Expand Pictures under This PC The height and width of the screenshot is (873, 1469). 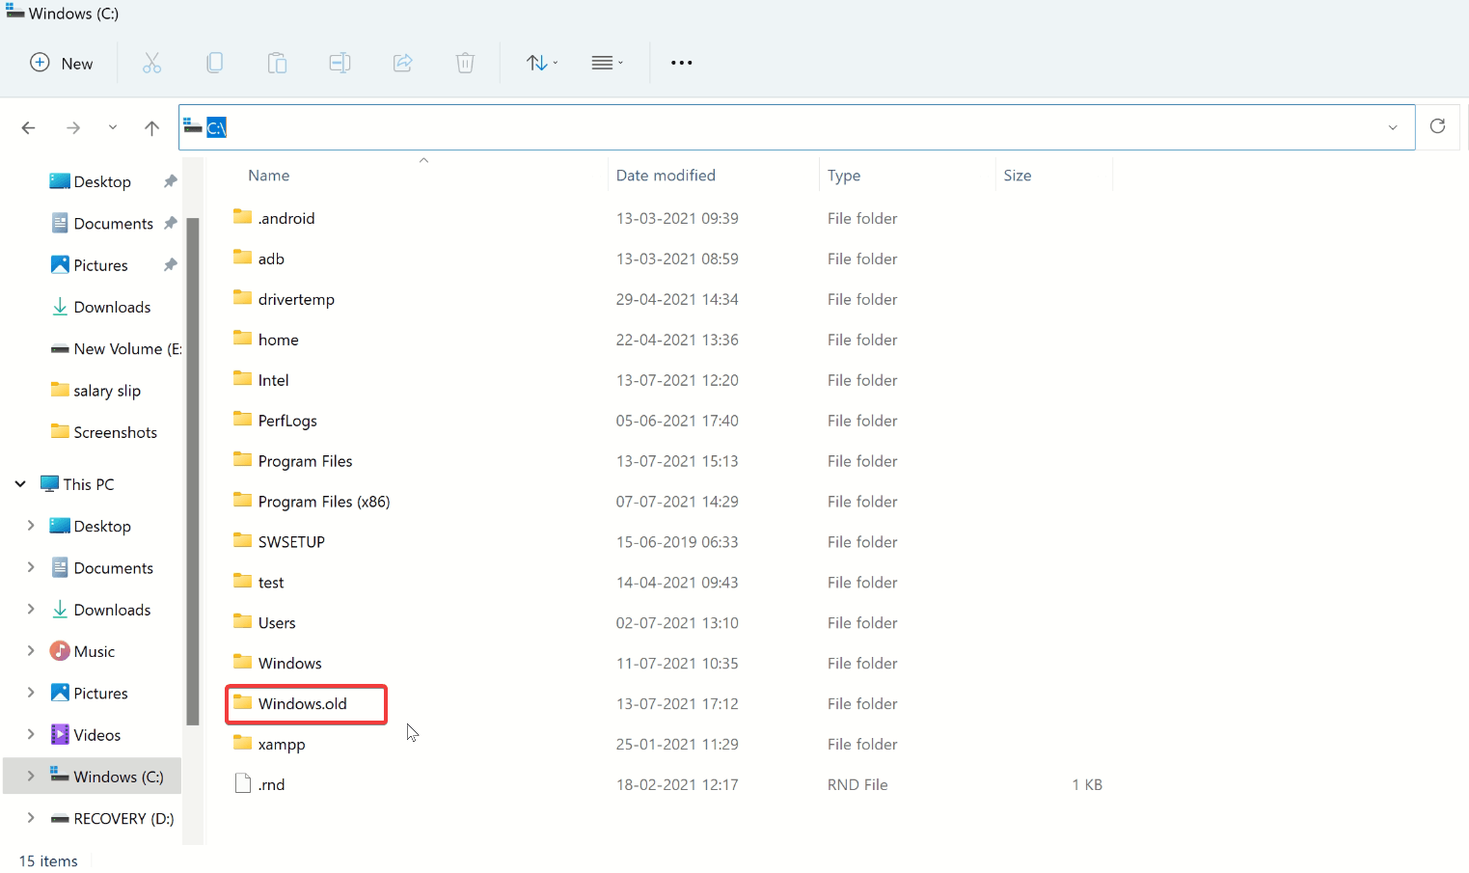click(31, 693)
